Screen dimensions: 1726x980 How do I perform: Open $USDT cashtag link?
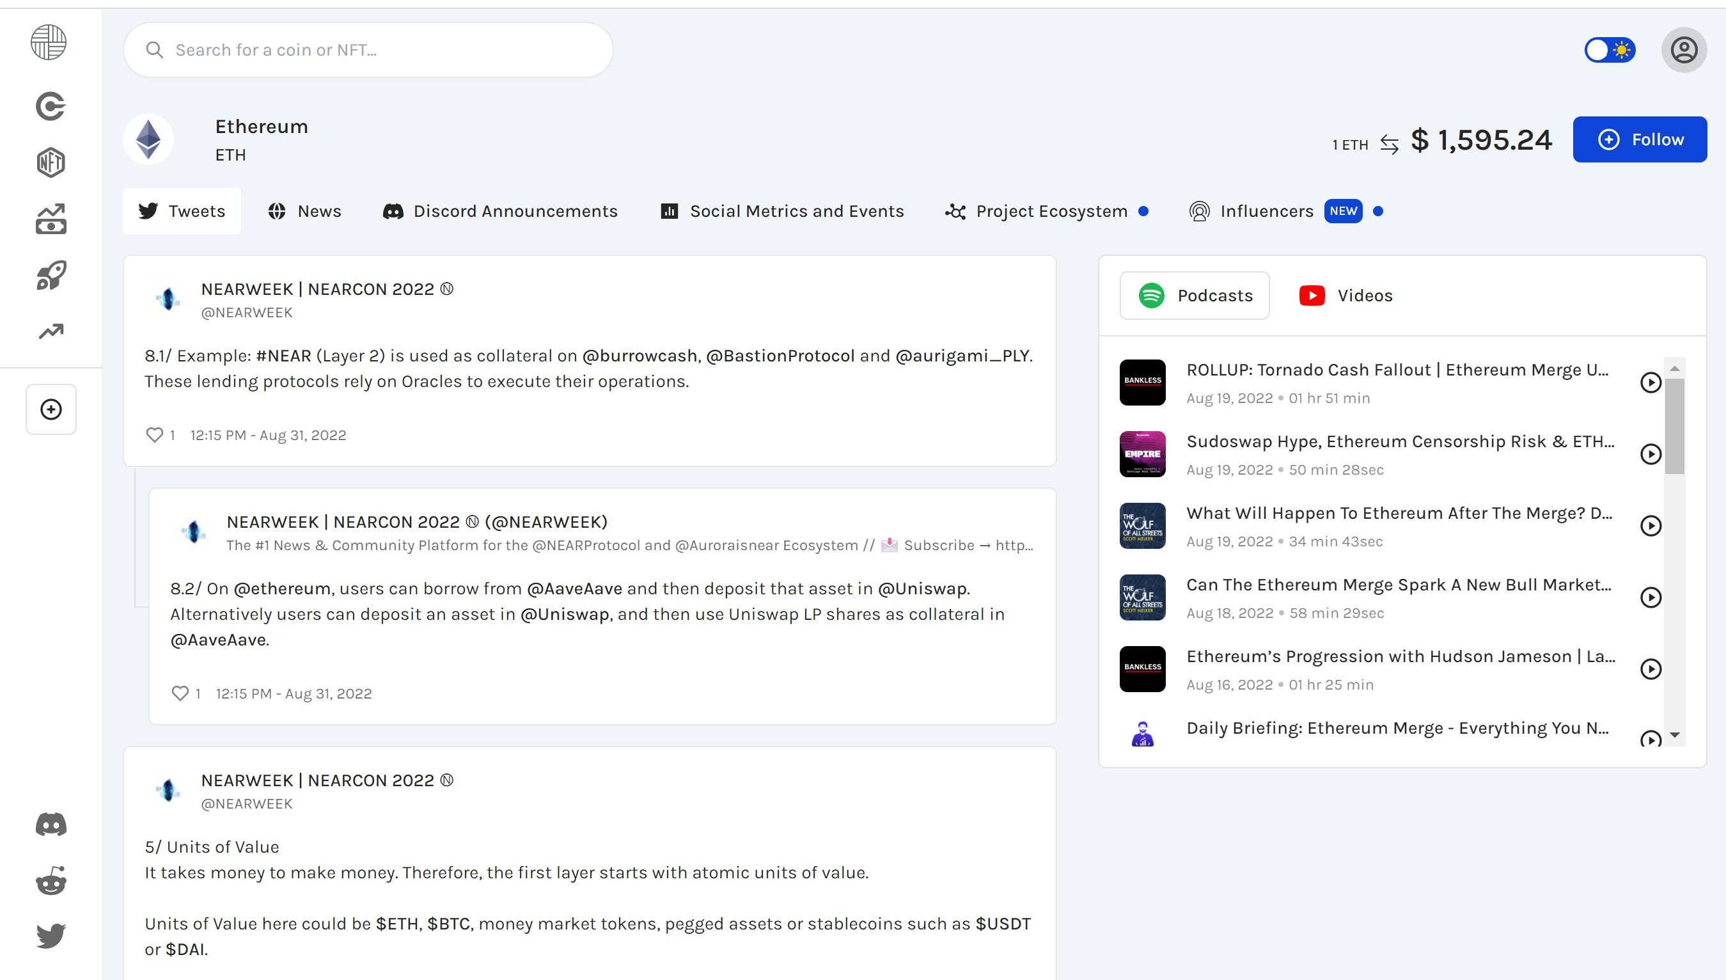point(1003,924)
